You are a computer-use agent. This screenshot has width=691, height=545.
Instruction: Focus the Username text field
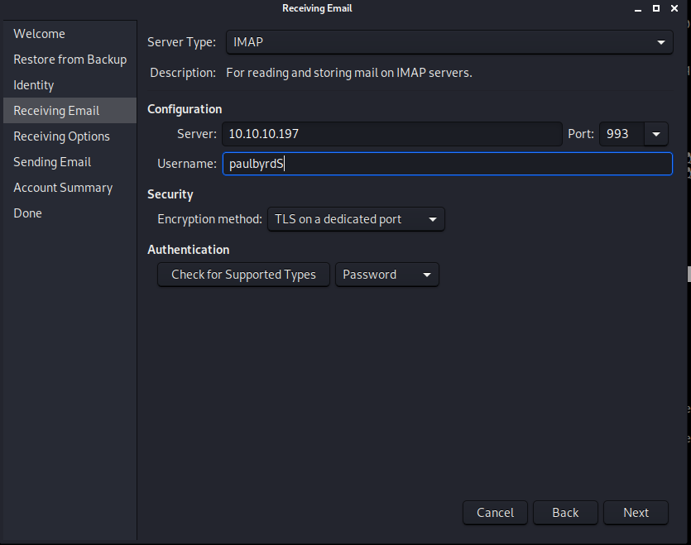[x=447, y=164]
